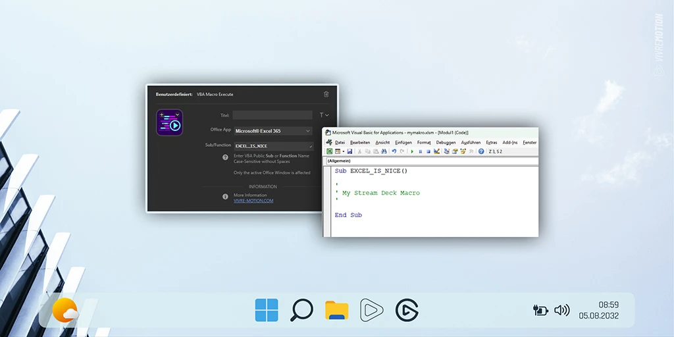Open the title font style dropdown
This screenshot has width=674, height=337.
click(x=324, y=115)
